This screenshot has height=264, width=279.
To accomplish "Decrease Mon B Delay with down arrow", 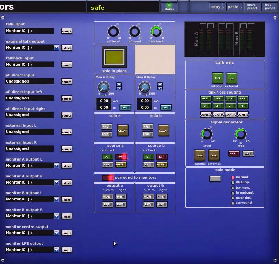I will [160, 88].
